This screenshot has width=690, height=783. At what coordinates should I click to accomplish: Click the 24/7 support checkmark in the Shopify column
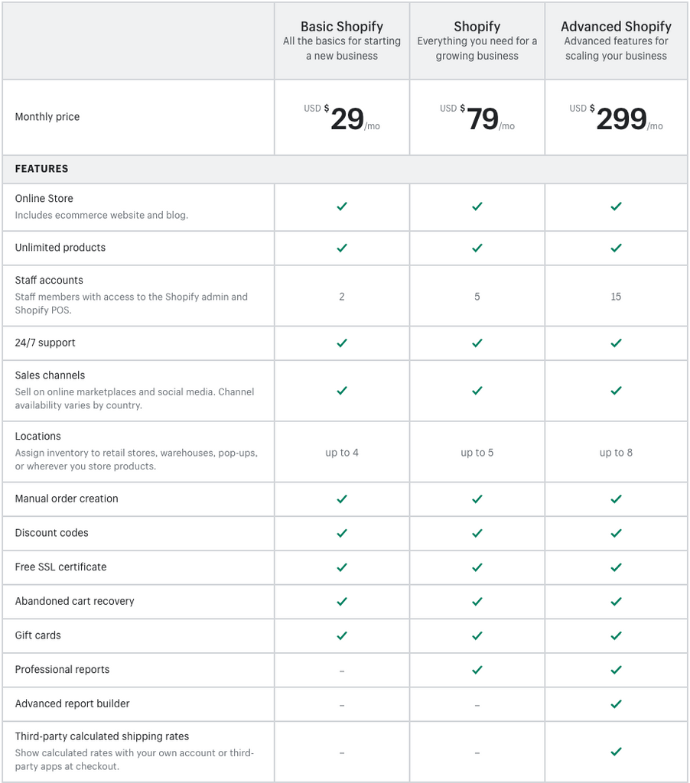477,343
